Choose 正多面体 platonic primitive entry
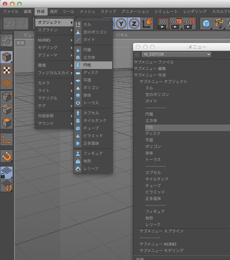The width and height of the screenshot is (230, 260). [93, 143]
